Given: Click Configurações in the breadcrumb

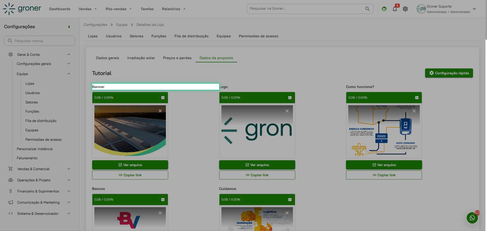Looking at the screenshot, I should [x=95, y=25].
